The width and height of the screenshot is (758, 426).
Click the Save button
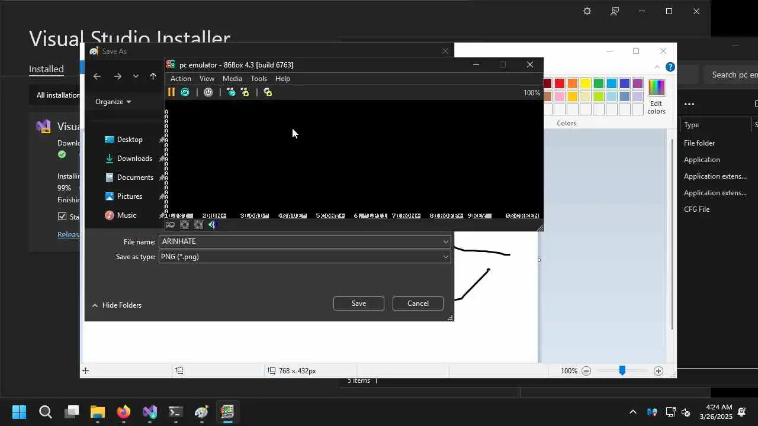click(359, 304)
